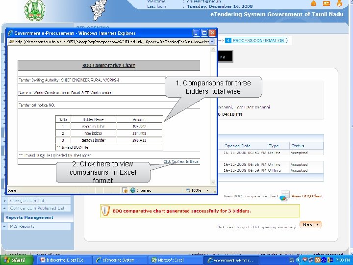Click the Internet Explorer logo in popup title bar
Viewport: 353px width, 265px height.
pos(10,33)
